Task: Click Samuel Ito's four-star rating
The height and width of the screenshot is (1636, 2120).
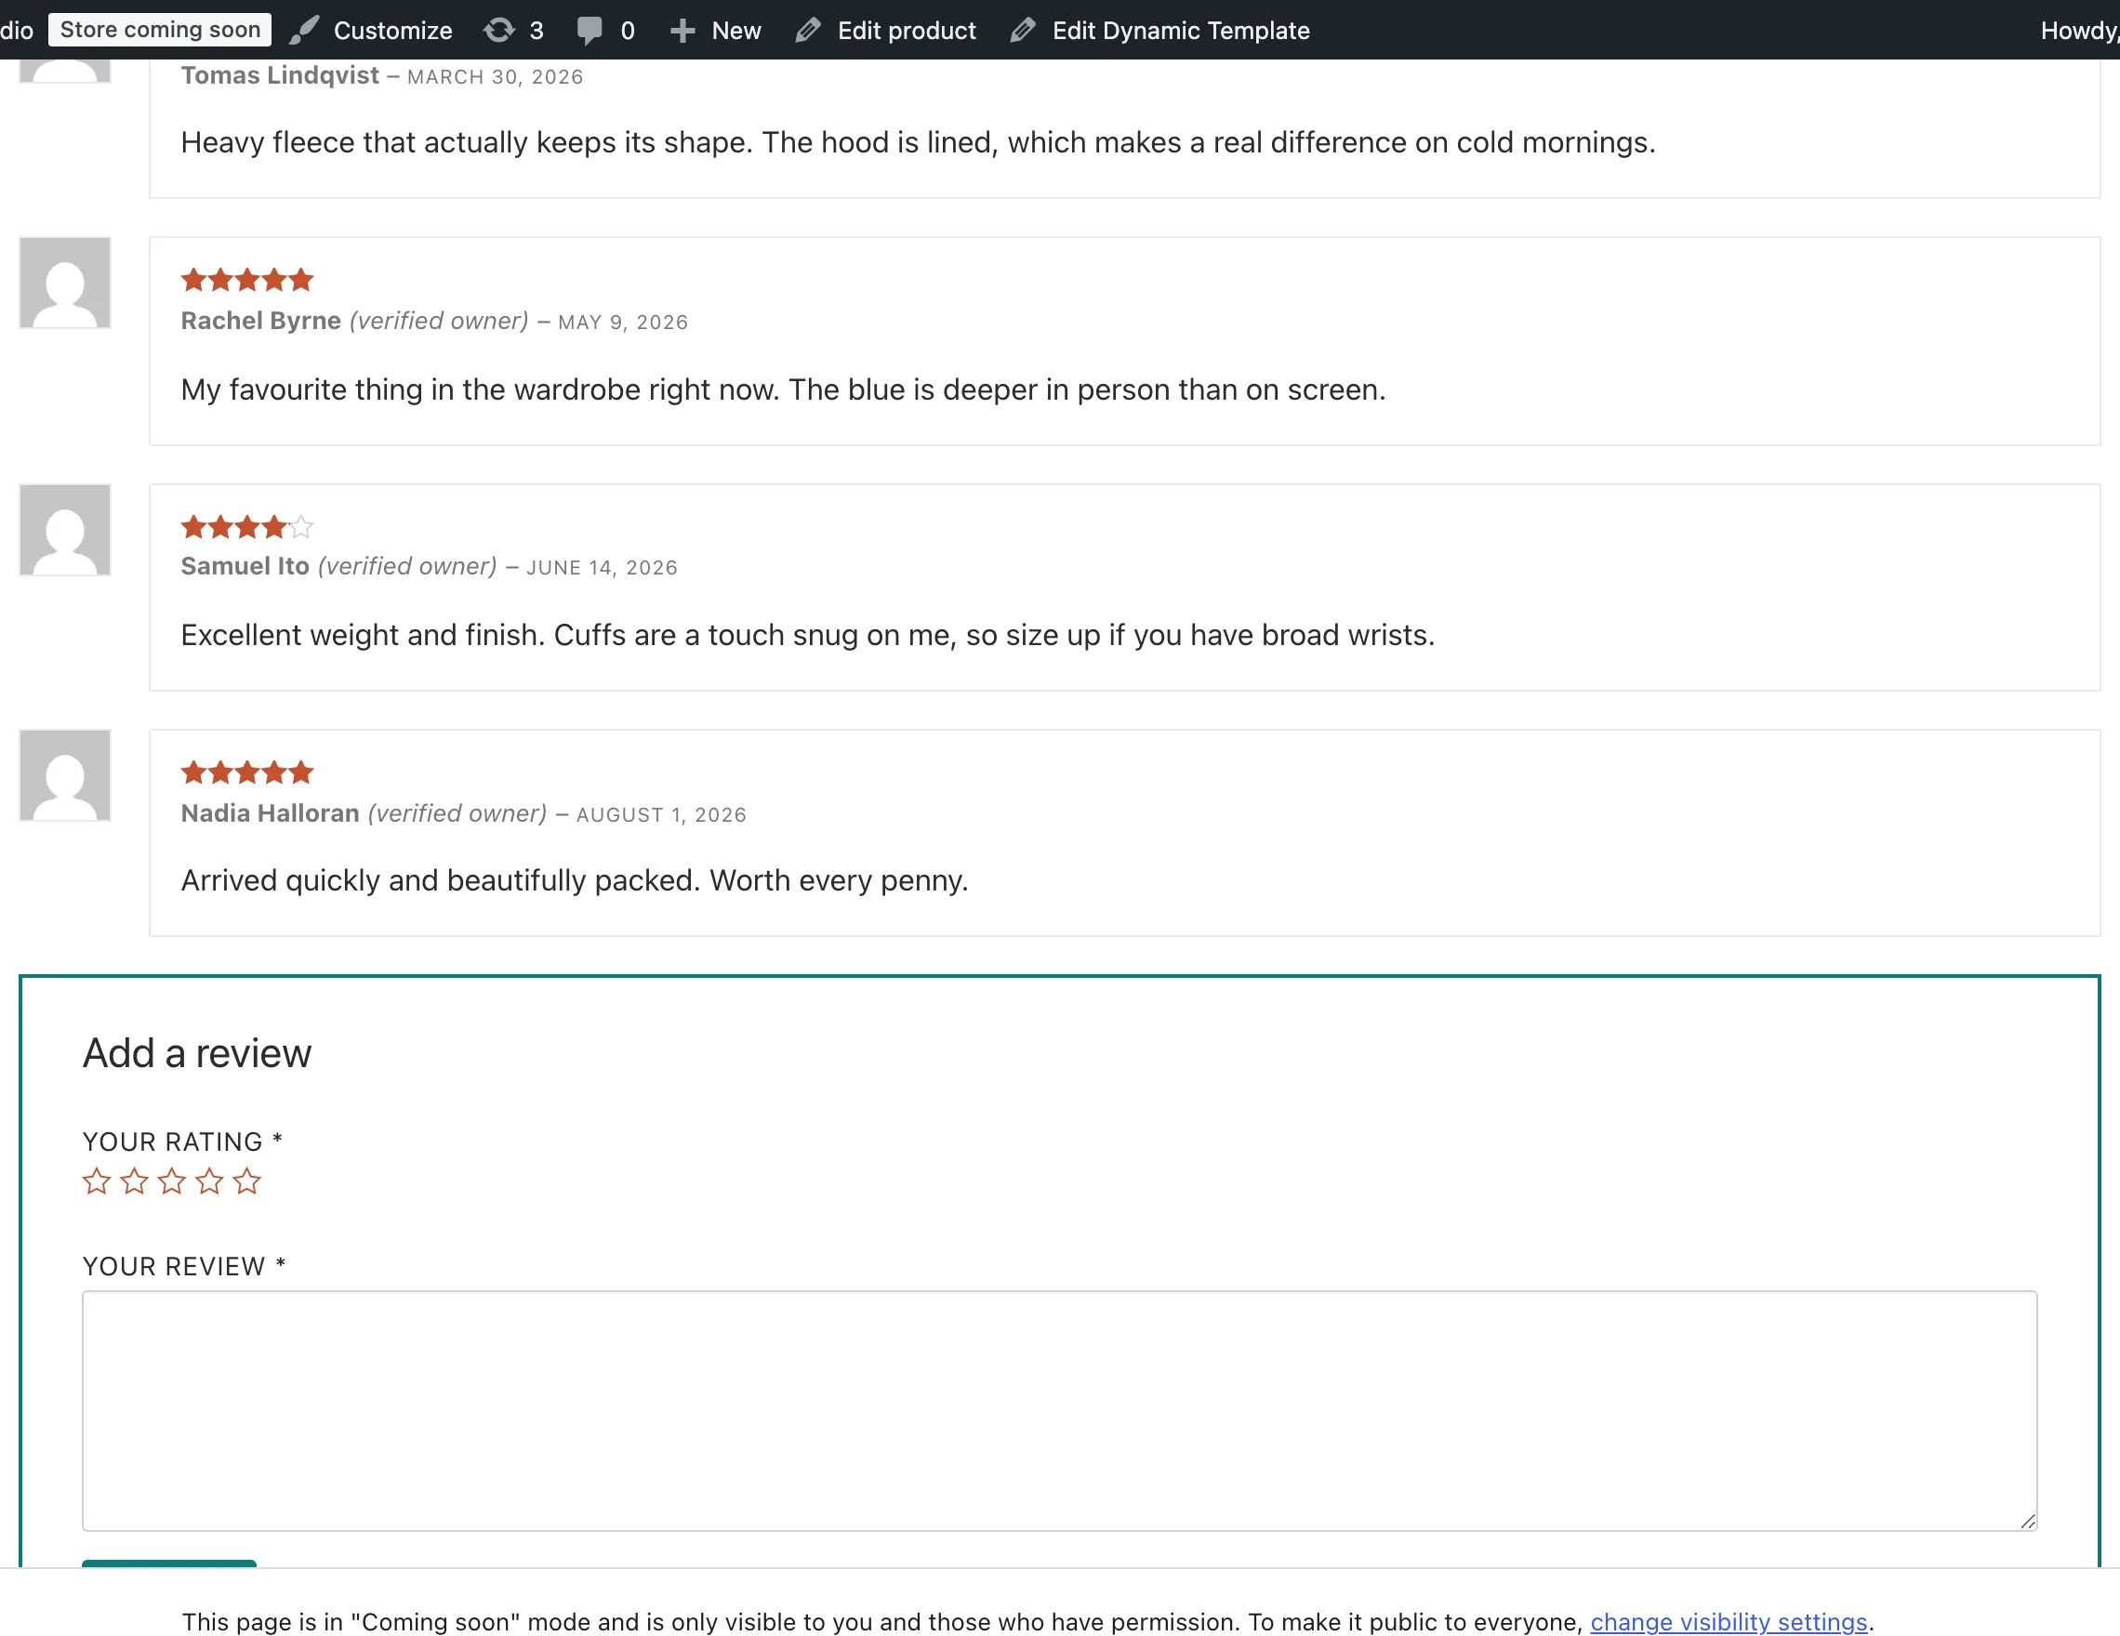Action: pos(246,527)
